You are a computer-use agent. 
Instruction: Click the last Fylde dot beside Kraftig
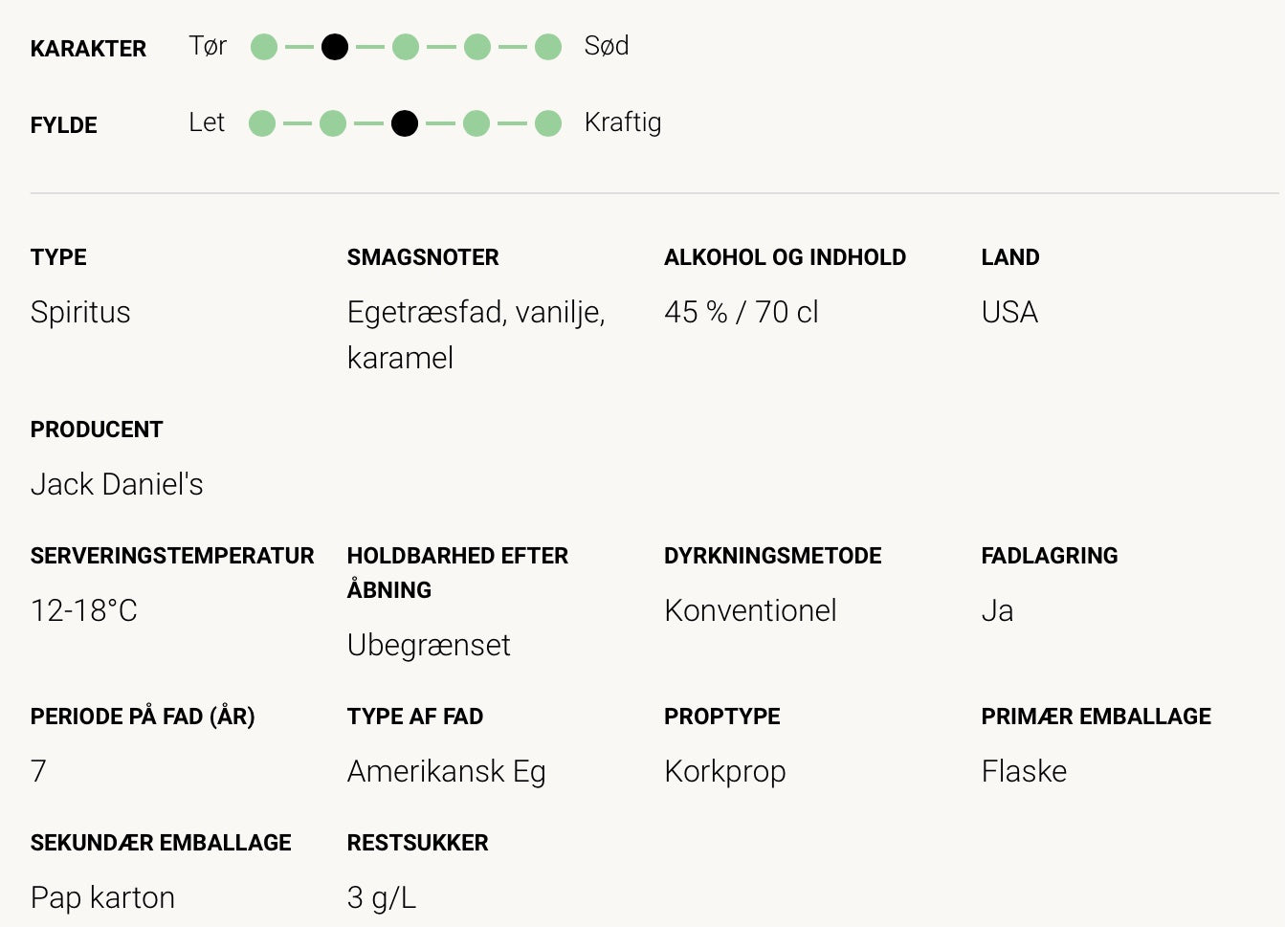[x=548, y=123]
